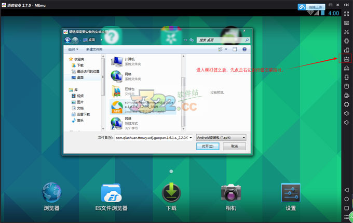353x223 pixels.
Task: Toggle the preview pane icon
Action: [x=235, y=49]
